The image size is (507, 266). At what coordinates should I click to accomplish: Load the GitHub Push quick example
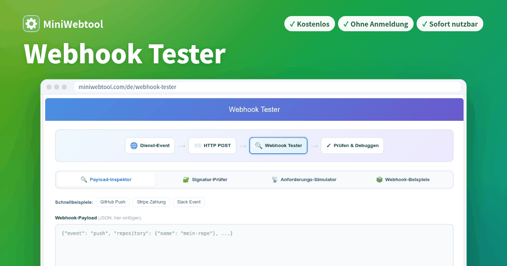tap(113, 202)
